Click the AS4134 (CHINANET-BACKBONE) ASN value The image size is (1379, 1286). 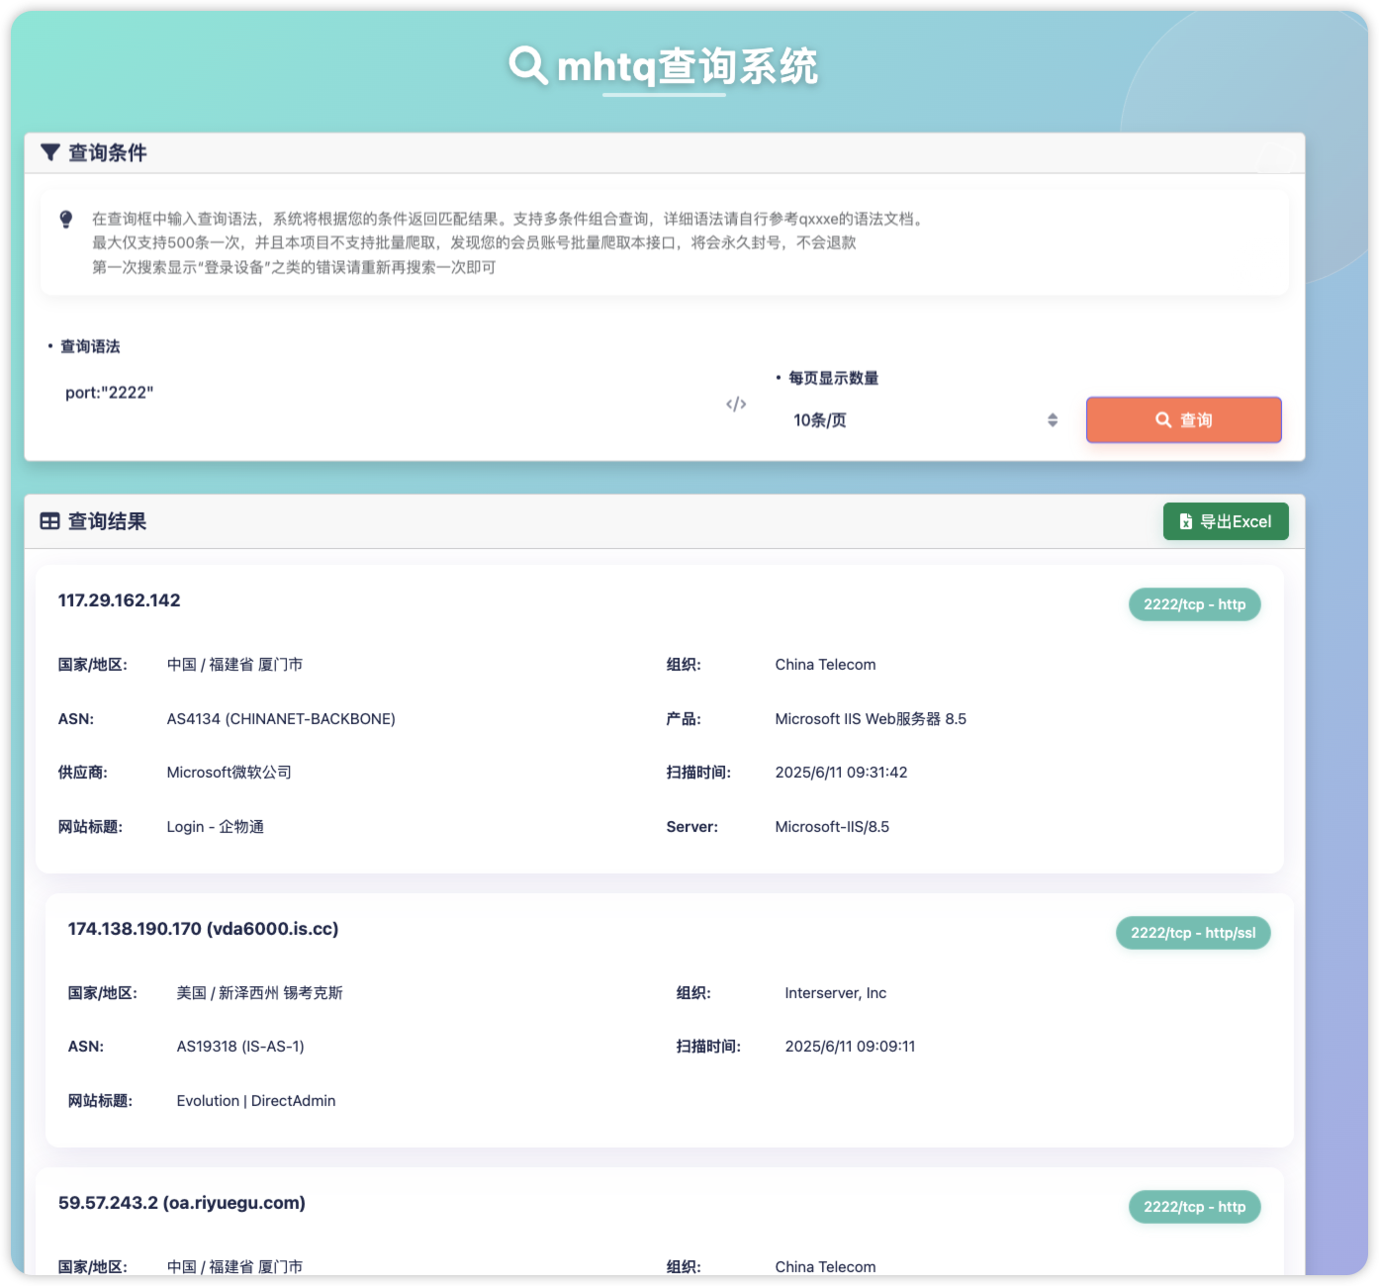tap(281, 719)
